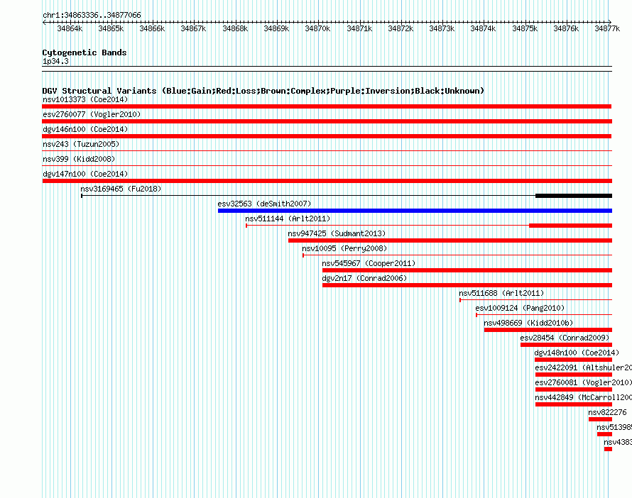Select the nsv545967 (Cooper2011) label

click(369, 263)
